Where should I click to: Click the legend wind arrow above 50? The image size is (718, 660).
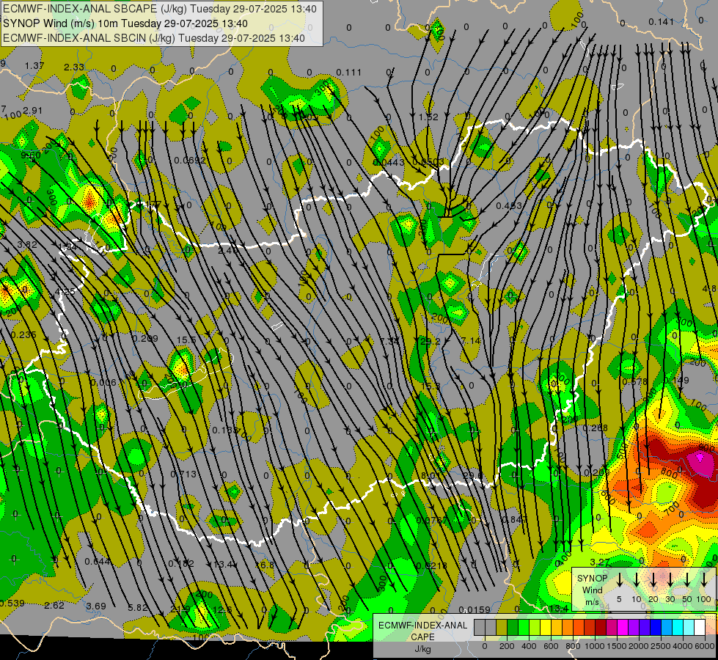(x=687, y=580)
